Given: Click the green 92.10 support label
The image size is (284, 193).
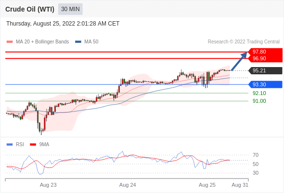Looking at the screenshot, I should tap(259, 93).
